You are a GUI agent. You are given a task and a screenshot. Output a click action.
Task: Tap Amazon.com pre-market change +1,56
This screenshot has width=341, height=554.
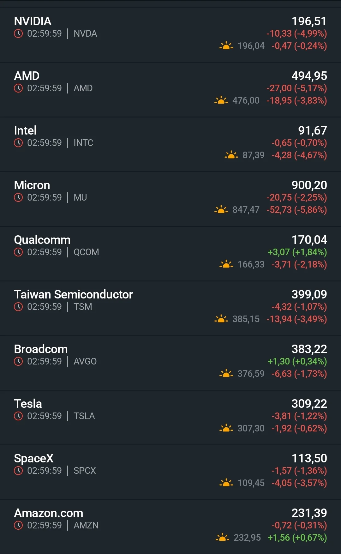tap(278, 538)
